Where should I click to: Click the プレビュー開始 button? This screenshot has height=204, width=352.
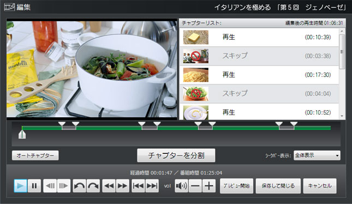(x=237, y=186)
